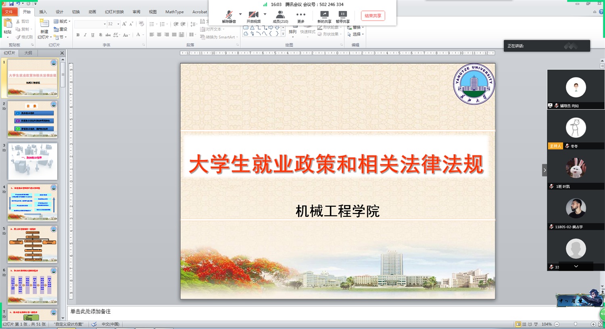Open the Insert (插入) ribbon tab

pyautogui.click(x=43, y=12)
